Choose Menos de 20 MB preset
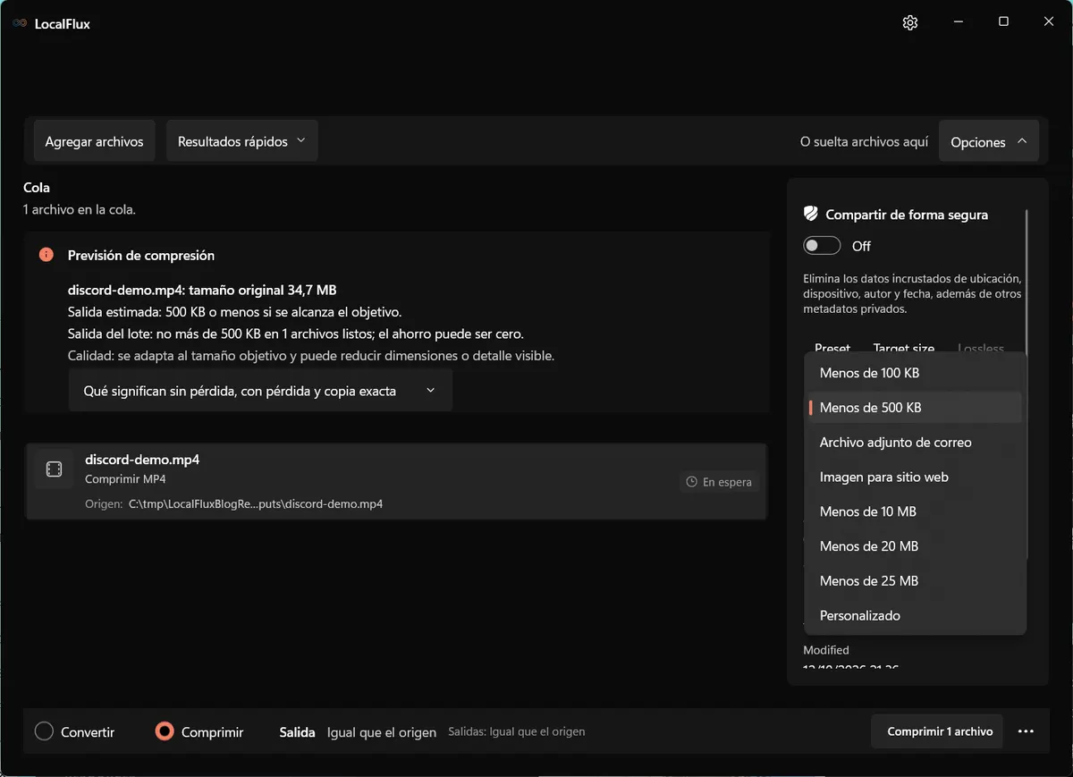This screenshot has width=1073, height=777. [x=915, y=546]
